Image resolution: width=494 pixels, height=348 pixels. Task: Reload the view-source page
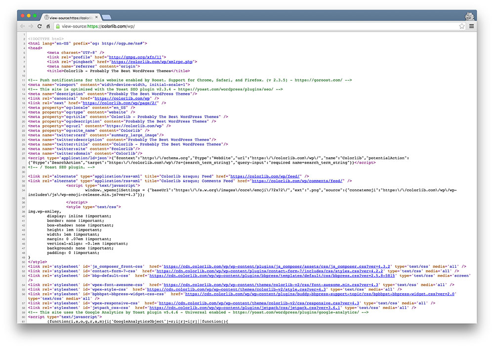pos(40,26)
